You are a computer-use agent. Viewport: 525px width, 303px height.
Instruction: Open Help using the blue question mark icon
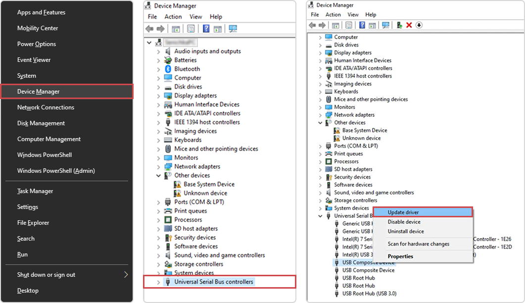pyautogui.click(x=362, y=25)
